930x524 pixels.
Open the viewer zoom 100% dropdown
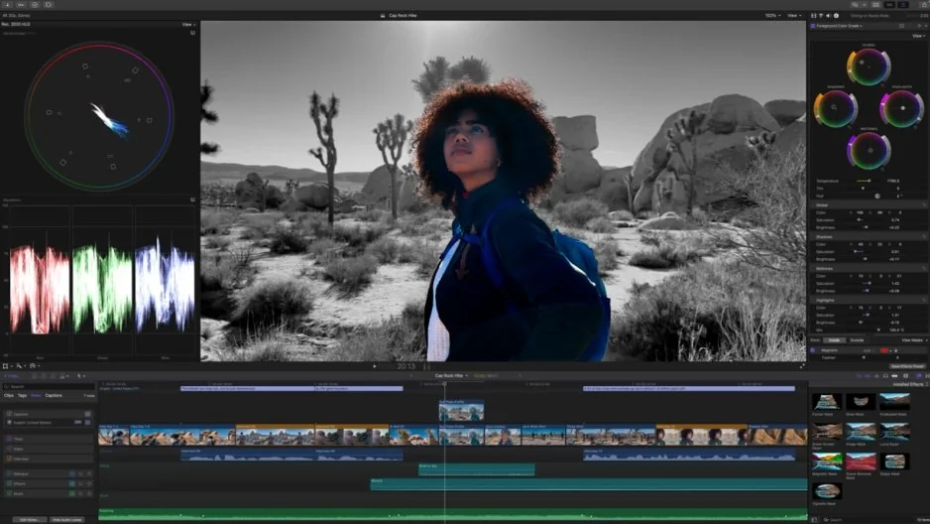pos(771,15)
